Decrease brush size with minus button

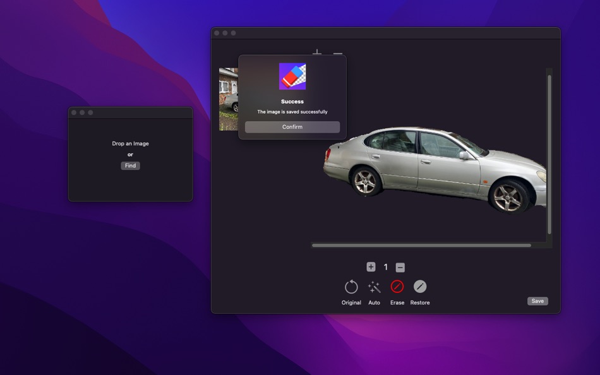coord(400,268)
